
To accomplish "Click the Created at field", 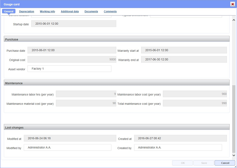I will coord(180,138).
